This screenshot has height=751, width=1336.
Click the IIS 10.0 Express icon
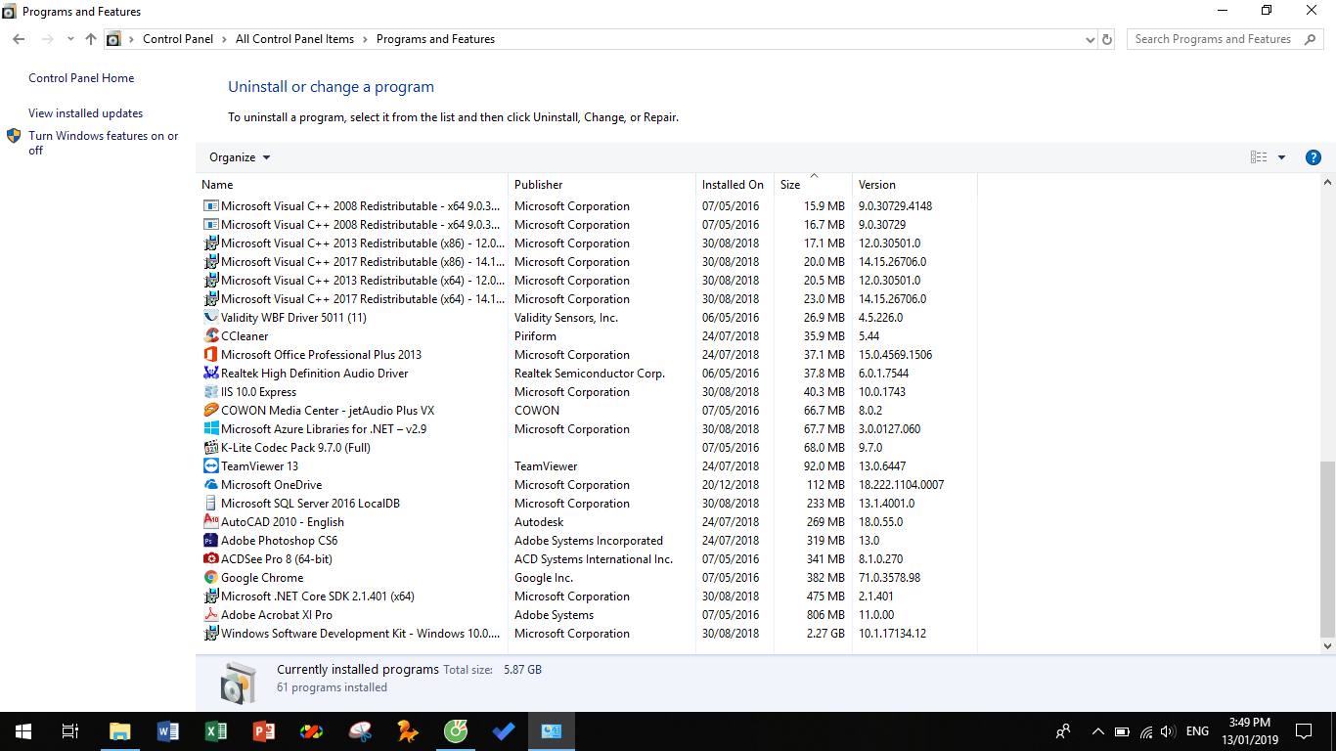211,392
